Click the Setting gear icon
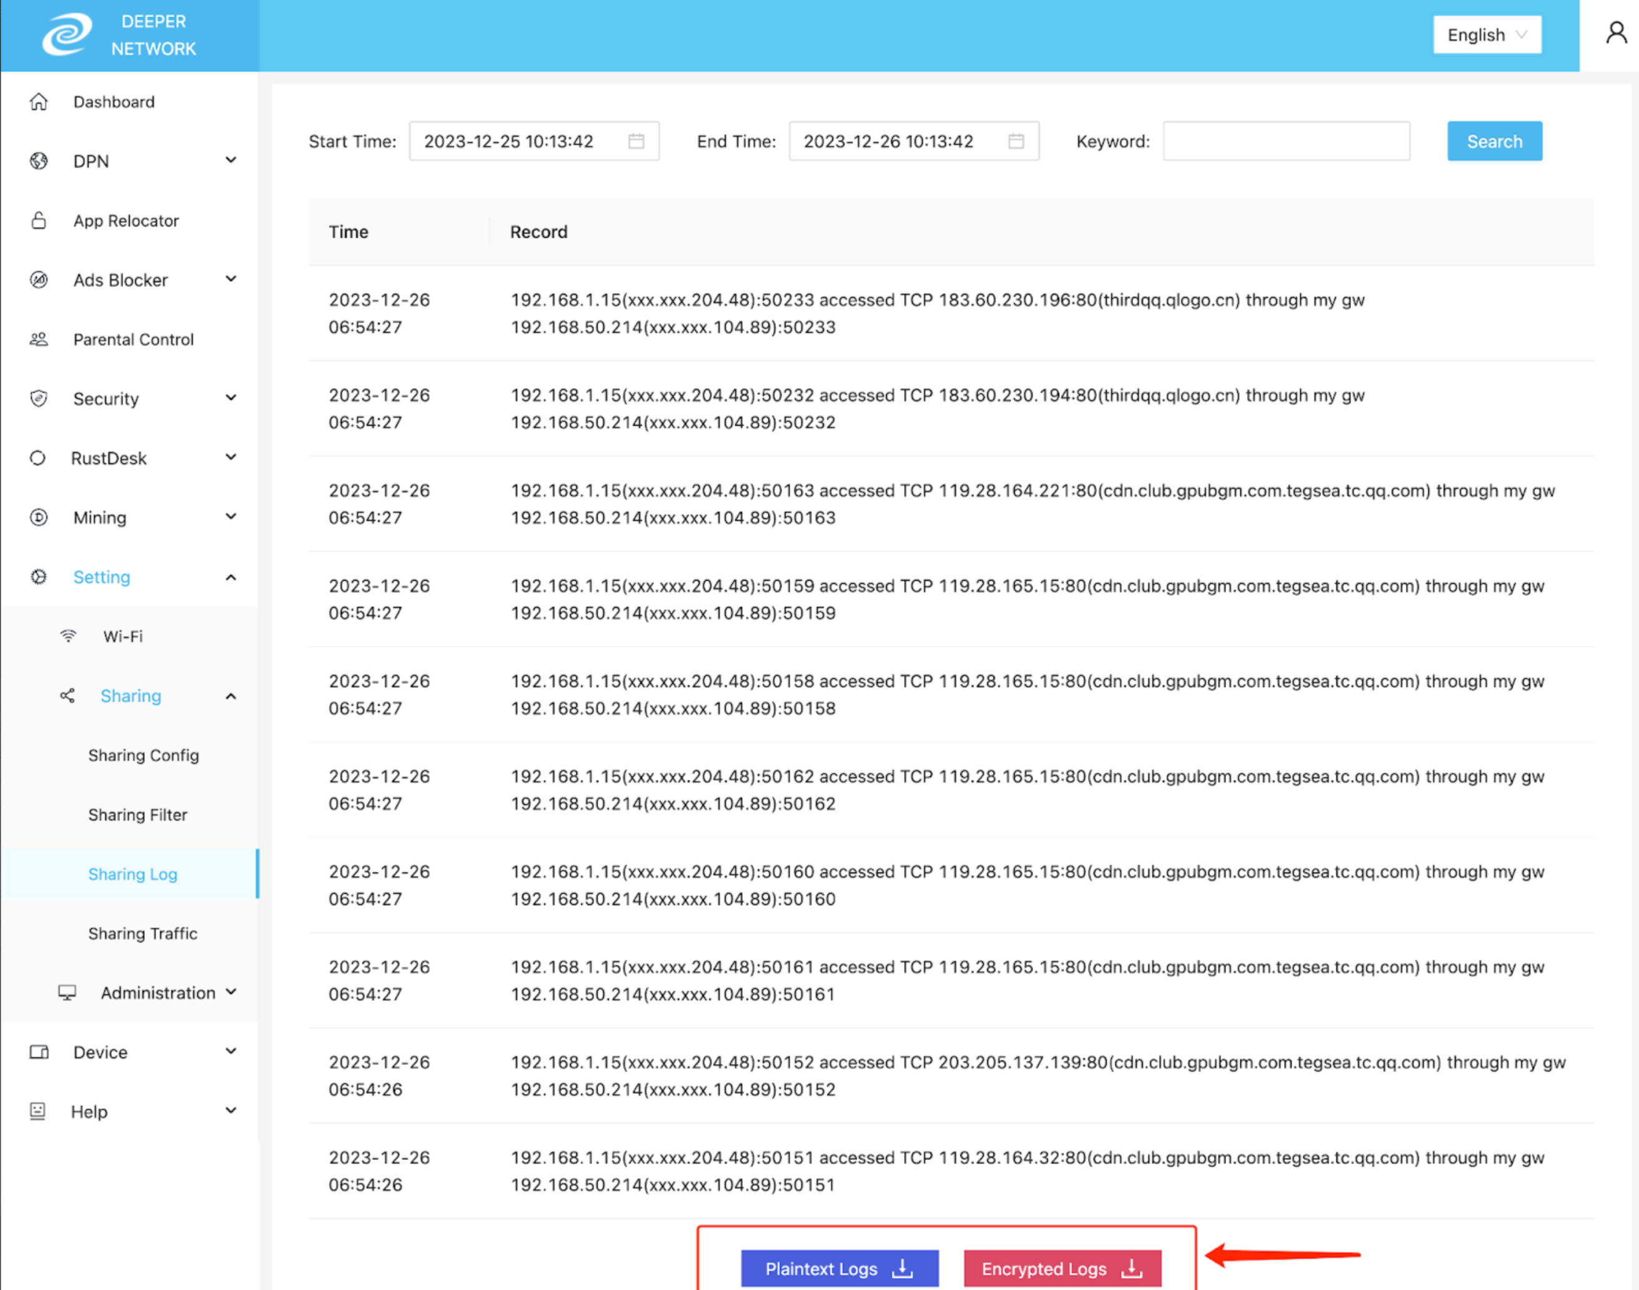Viewport: 1639px width, 1290px height. [39, 577]
